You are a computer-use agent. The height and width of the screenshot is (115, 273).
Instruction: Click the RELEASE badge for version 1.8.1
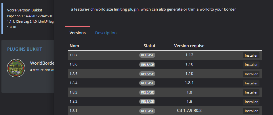tap(147, 111)
